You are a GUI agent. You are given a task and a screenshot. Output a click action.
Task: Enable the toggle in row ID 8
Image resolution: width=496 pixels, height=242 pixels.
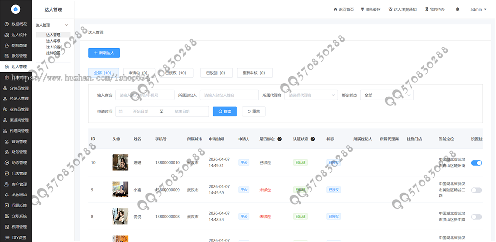[476, 217]
